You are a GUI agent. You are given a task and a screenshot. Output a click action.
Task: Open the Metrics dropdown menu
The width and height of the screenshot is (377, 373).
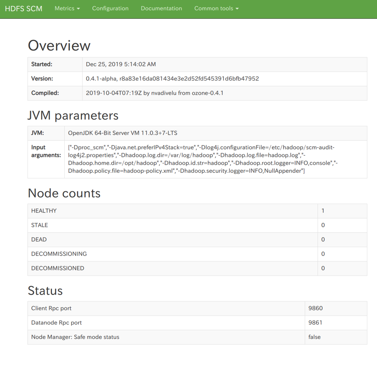[x=67, y=8]
